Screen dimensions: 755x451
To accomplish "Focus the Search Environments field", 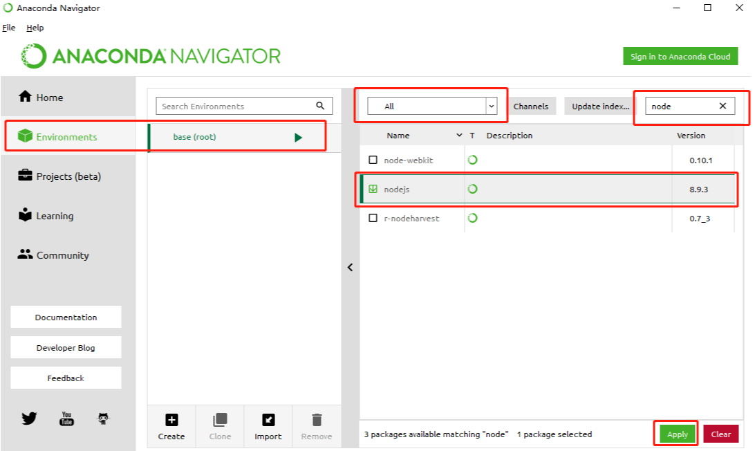I will (x=244, y=106).
